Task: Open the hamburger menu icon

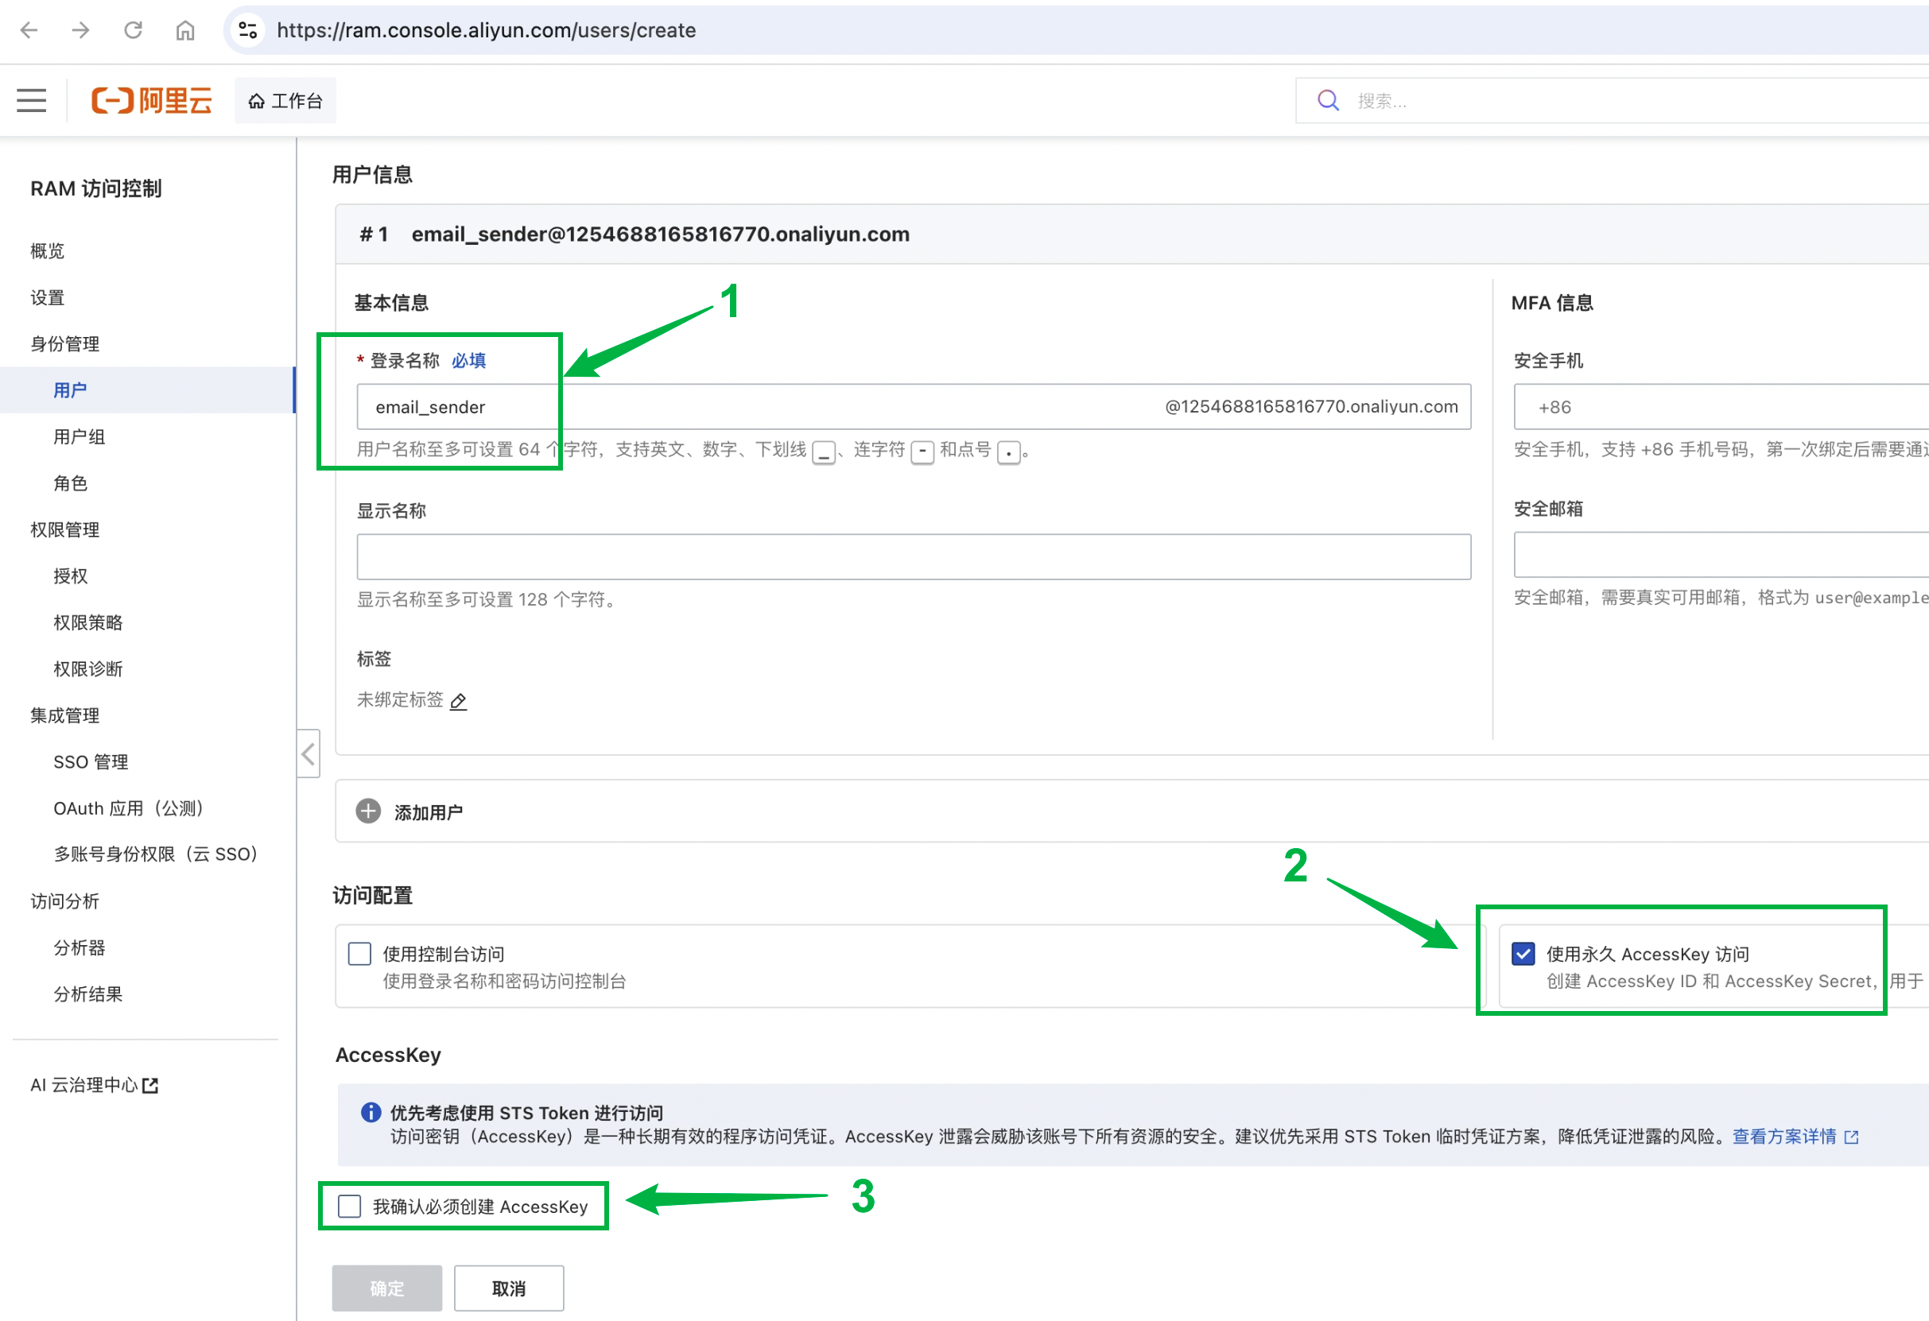Action: click(32, 100)
